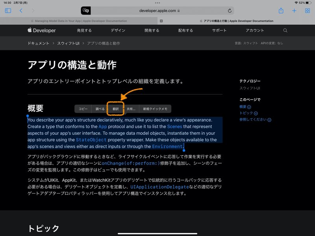Image resolution: width=315 pixels, height=236 pixels.
Task: Click the スウィフトUI technology label in sidebar
Action: click(x=250, y=88)
